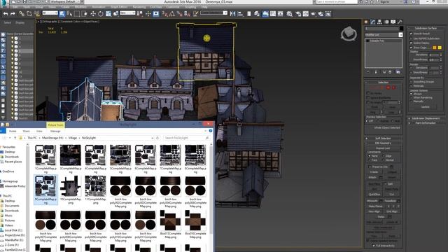Switch to Explorer Share ribbon tab
448x252 pixels.
(x=26, y=131)
